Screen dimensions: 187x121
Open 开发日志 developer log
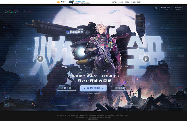[x=66, y=88]
